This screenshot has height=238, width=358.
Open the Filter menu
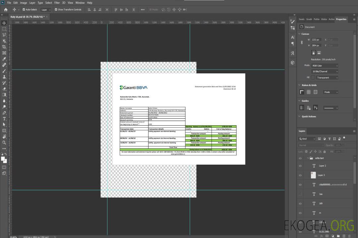coord(57,3)
